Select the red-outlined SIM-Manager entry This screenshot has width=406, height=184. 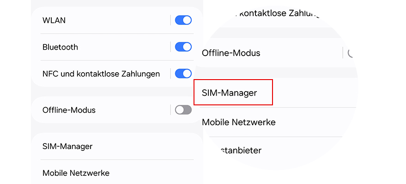point(233,92)
